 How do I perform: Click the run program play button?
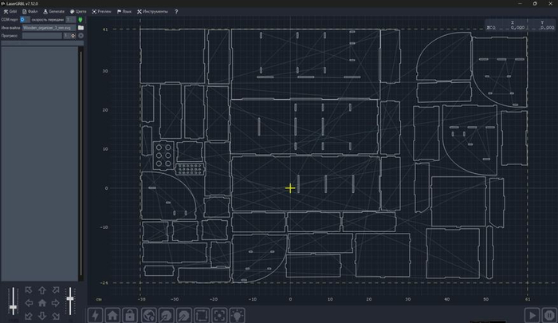(532, 315)
